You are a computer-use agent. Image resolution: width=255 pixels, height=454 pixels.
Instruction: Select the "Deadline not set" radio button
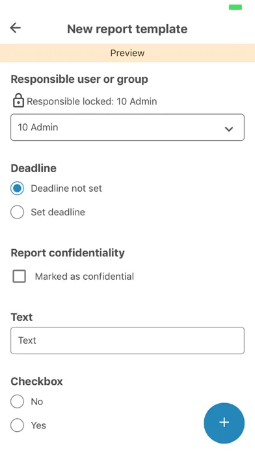(17, 189)
